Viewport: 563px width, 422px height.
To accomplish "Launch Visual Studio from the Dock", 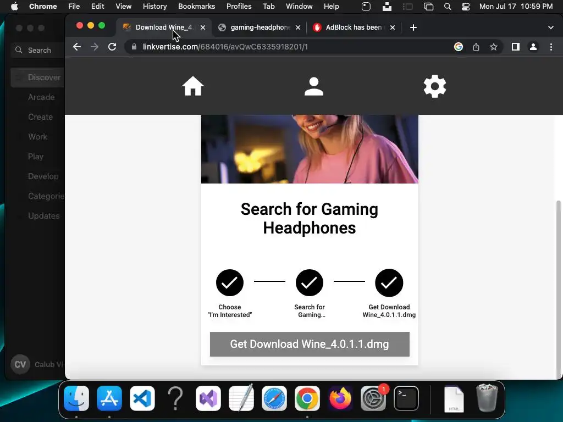I will 208,398.
